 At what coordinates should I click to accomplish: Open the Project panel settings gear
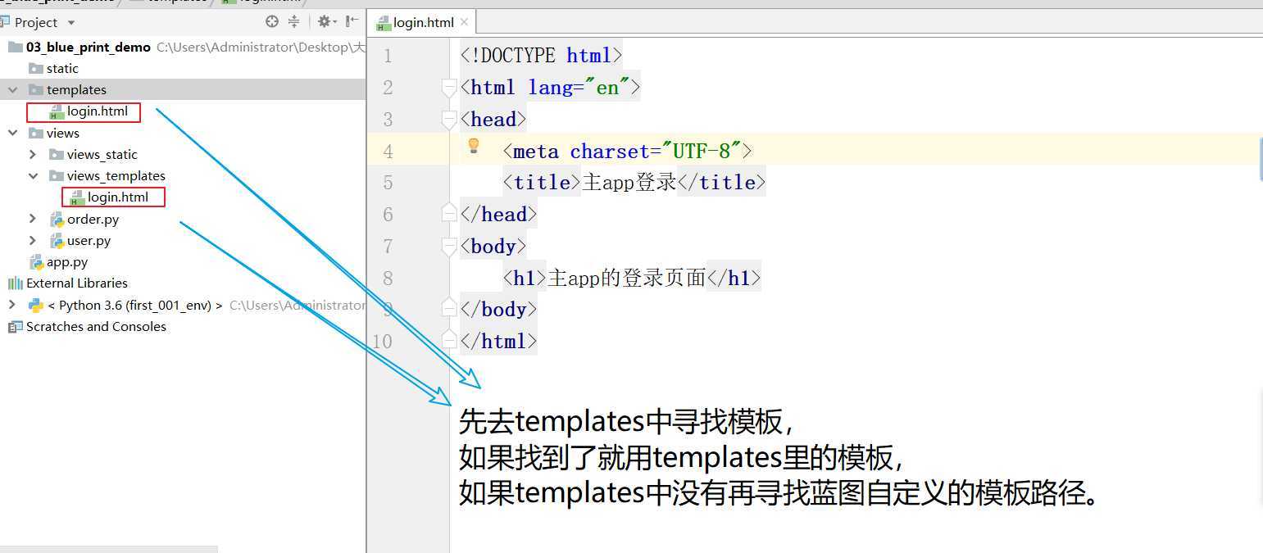[x=321, y=22]
